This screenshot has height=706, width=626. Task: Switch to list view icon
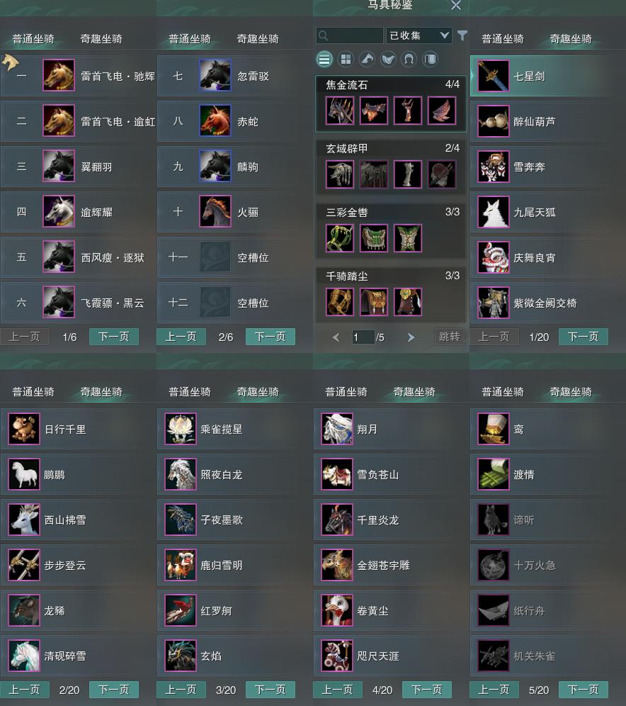(x=324, y=59)
